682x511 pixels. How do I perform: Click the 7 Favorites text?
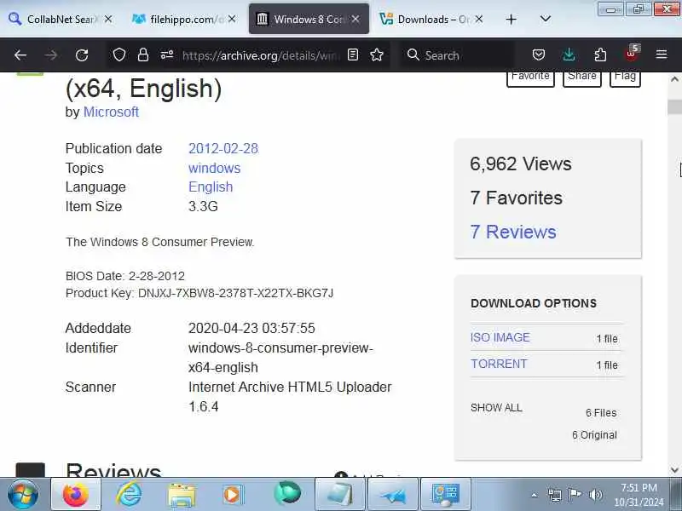coord(517,198)
